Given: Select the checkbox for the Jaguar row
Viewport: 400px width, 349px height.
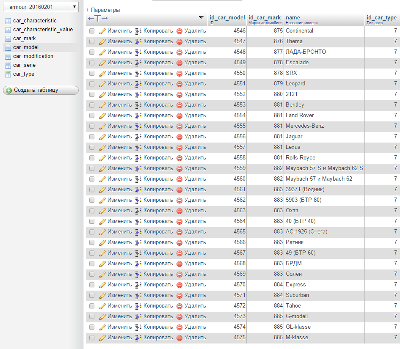Looking at the screenshot, I should (x=92, y=137).
